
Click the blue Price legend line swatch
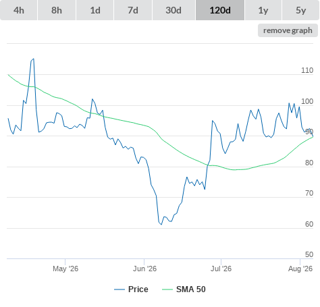119,289
